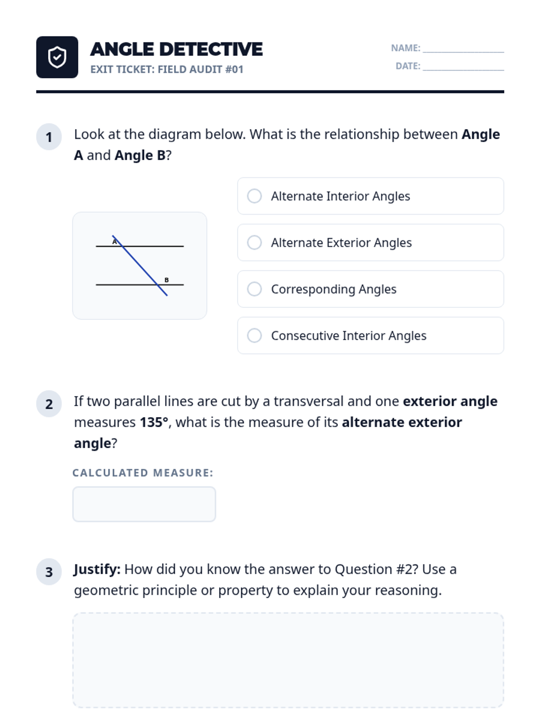Viewport: 540px width, 720px height.
Task: Select the Consecutive Interior Angles radio button
Action: (x=254, y=336)
